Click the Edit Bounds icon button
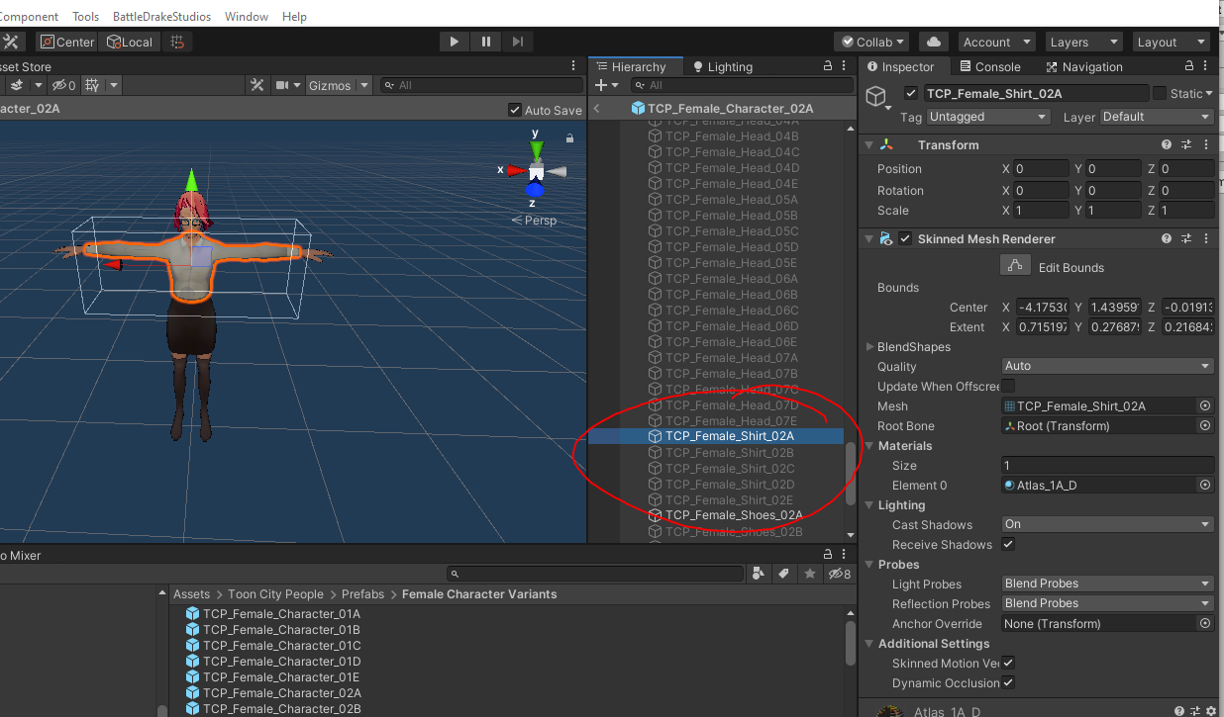The height and width of the screenshot is (717, 1224). (1013, 267)
